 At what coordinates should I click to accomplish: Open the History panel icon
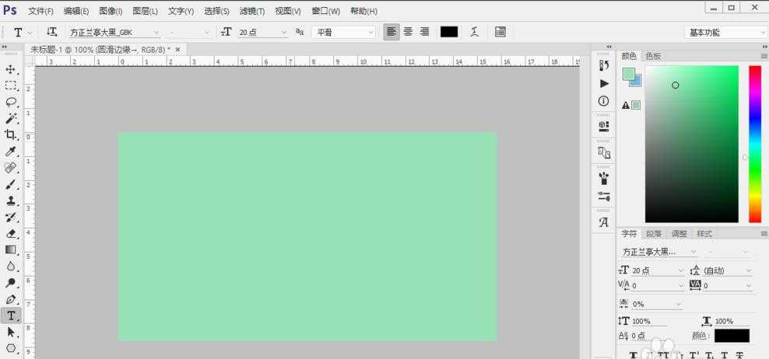604,65
